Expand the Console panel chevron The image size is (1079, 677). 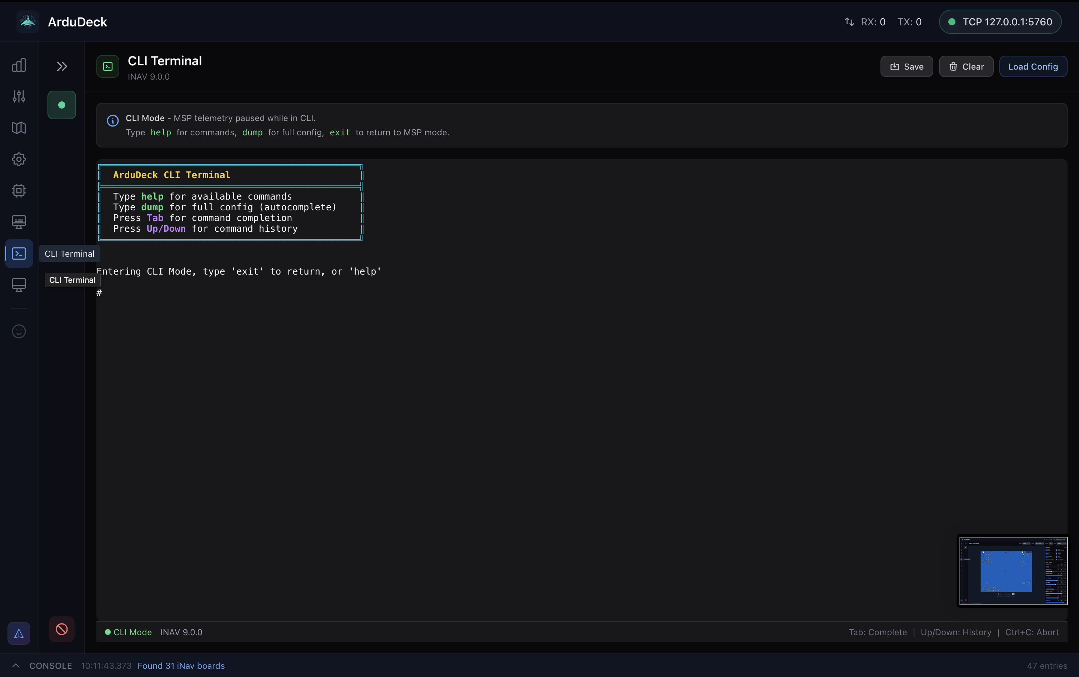point(15,665)
